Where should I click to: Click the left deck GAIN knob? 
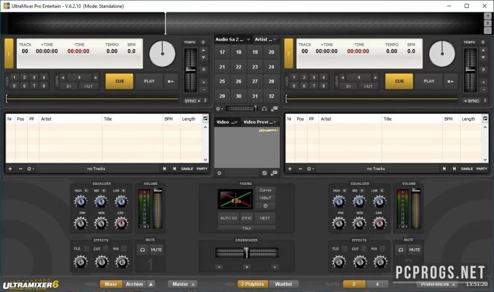click(x=121, y=223)
